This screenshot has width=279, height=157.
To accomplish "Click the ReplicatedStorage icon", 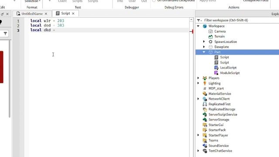I will coord(205,109).
